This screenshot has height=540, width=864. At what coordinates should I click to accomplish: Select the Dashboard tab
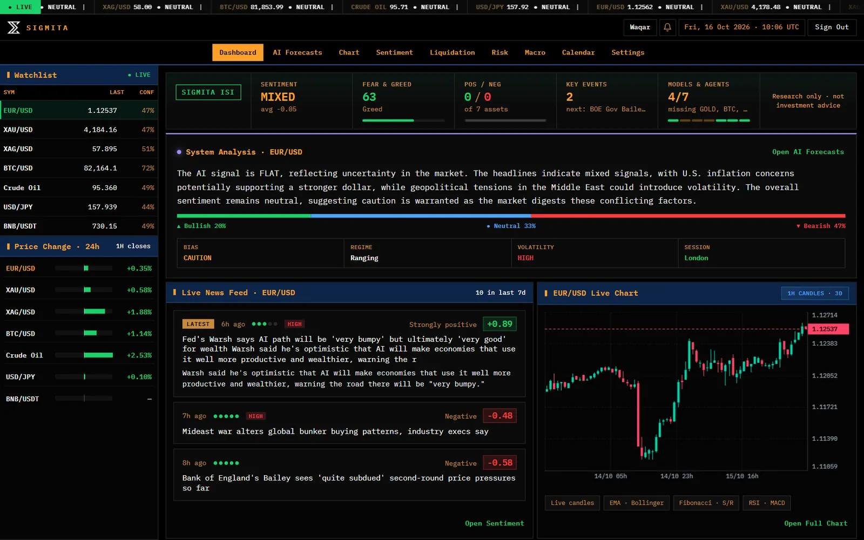click(238, 52)
